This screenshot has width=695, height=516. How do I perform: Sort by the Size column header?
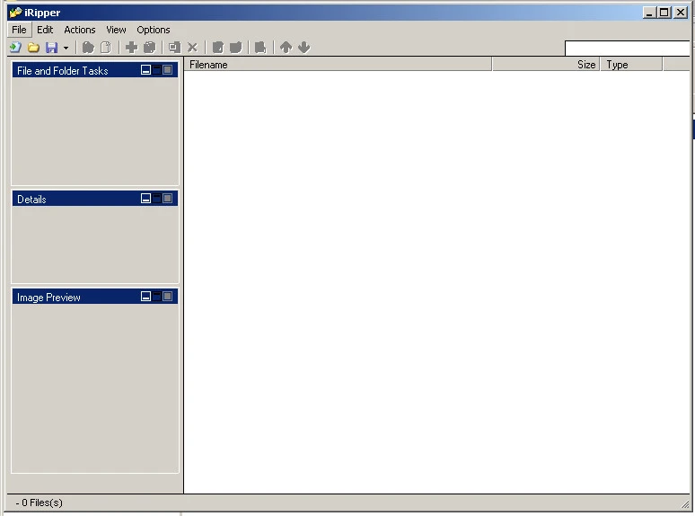click(546, 65)
